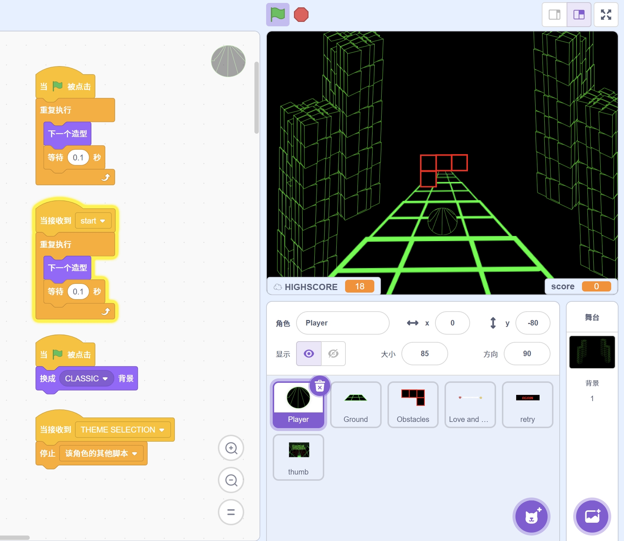Image resolution: width=624 pixels, height=541 pixels.
Task: Switch to large stage layout
Action: [x=579, y=15]
